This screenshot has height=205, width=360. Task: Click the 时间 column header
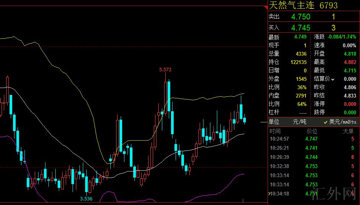275,131
